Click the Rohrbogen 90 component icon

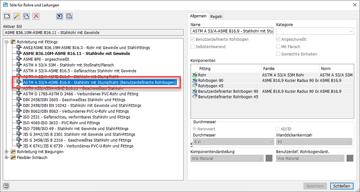[x=195, y=80]
